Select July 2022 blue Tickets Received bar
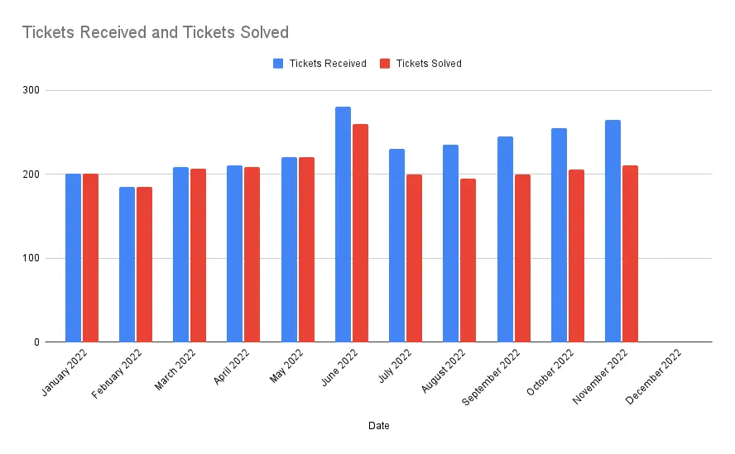 [396, 245]
